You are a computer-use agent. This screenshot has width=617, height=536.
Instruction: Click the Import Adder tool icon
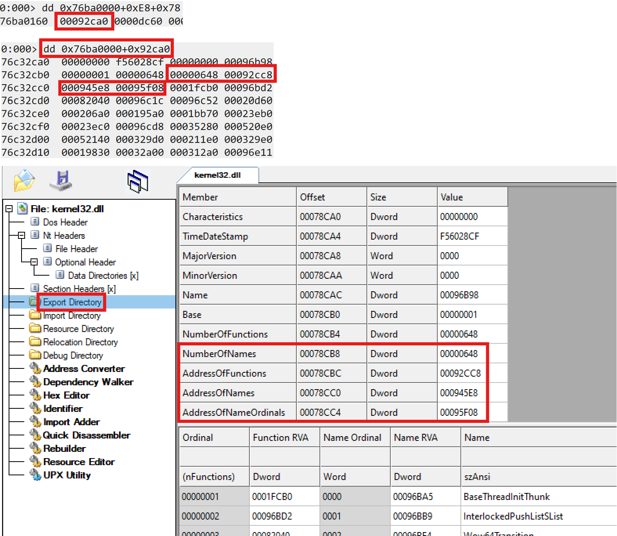coord(36,422)
